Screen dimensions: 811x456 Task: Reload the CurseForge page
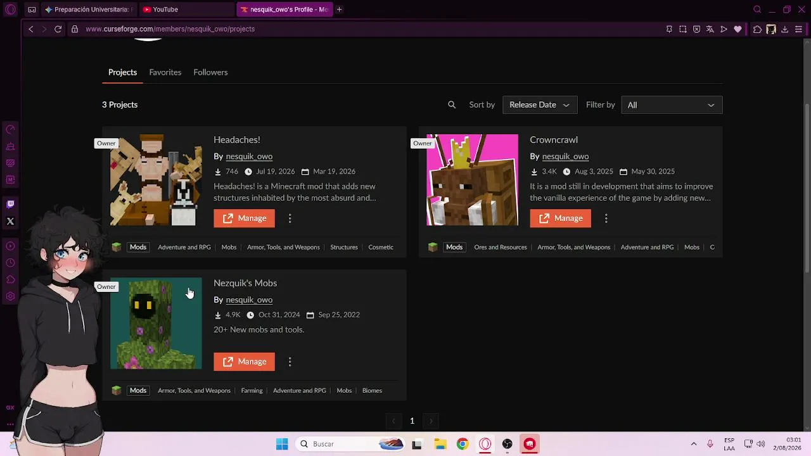click(x=58, y=29)
